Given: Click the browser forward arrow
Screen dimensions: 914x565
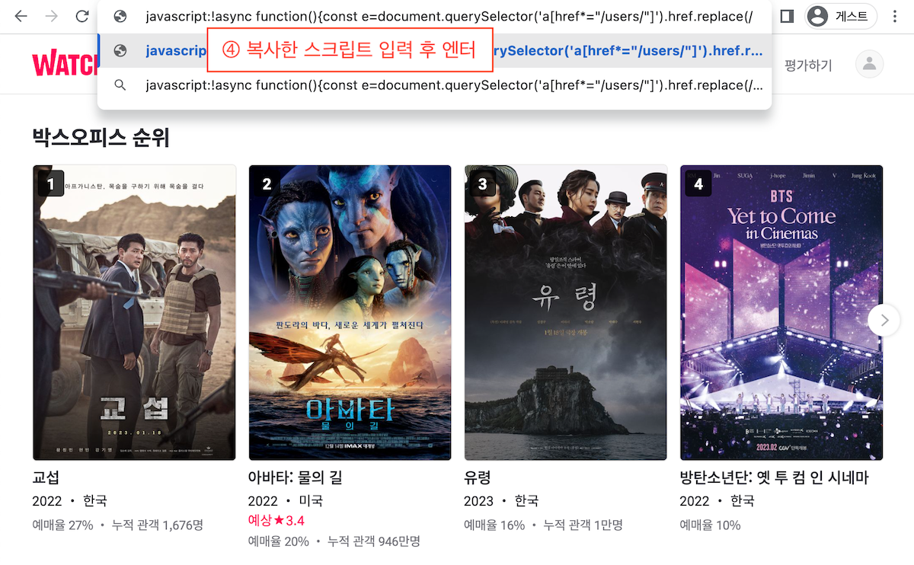Looking at the screenshot, I should point(52,16).
